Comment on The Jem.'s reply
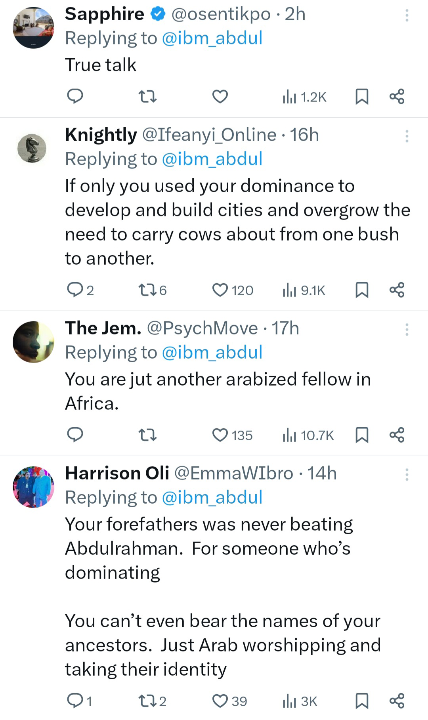This screenshot has width=428, height=720. click(75, 435)
